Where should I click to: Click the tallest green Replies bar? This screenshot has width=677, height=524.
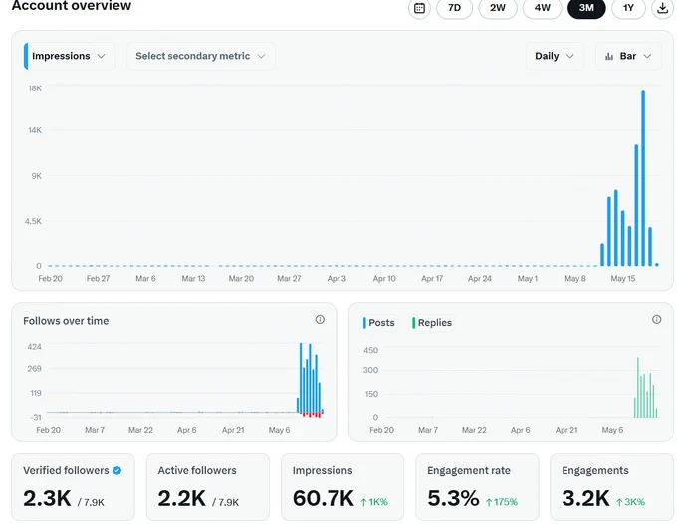pyautogui.click(x=638, y=387)
